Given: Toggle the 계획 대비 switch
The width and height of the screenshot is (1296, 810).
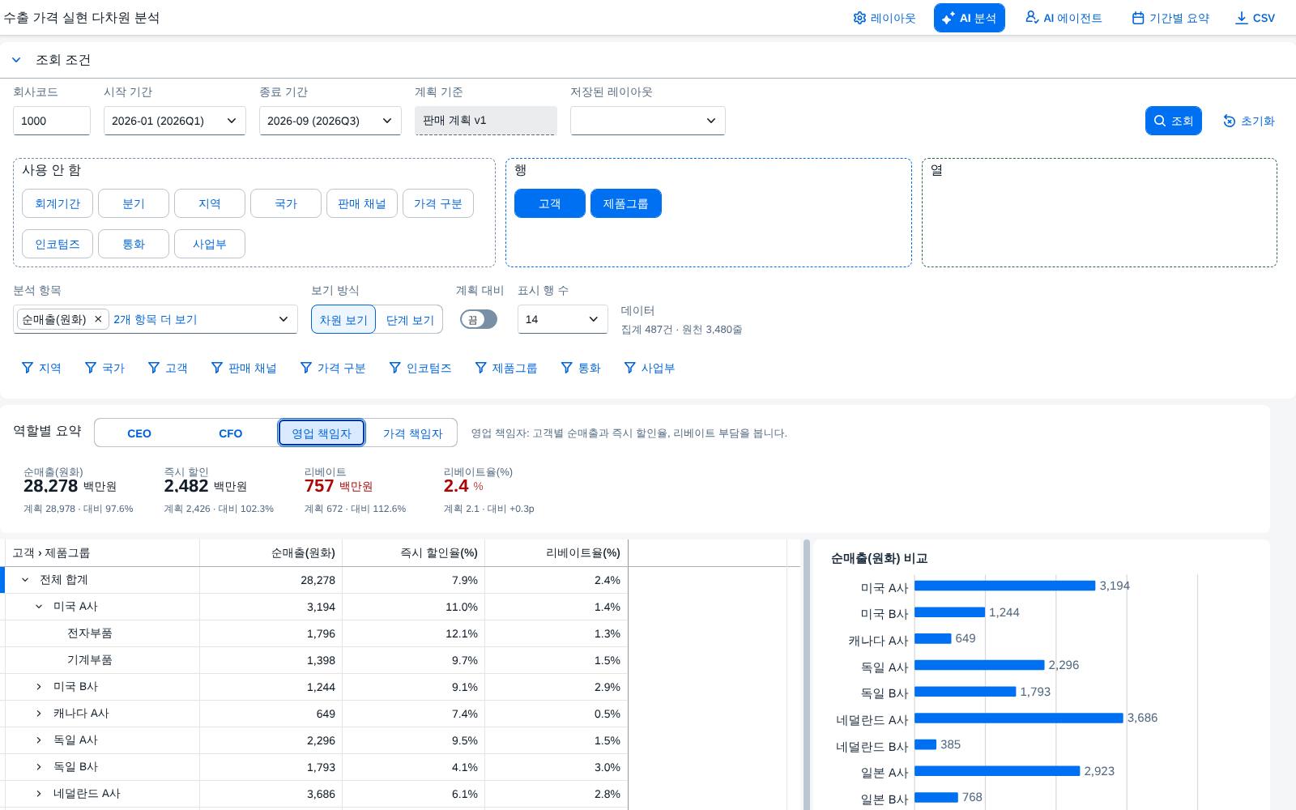Looking at the screenshot, I should click(479, 319).
